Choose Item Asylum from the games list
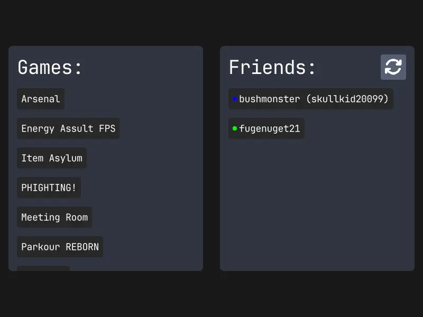This screenshot has width=423, height=317. [52, 158]
